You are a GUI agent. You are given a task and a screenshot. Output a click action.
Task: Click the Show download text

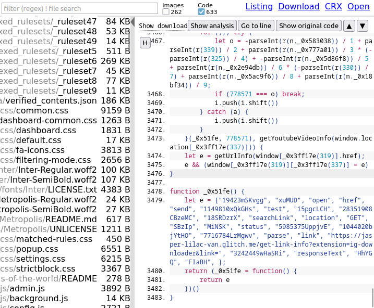point(163,25)
